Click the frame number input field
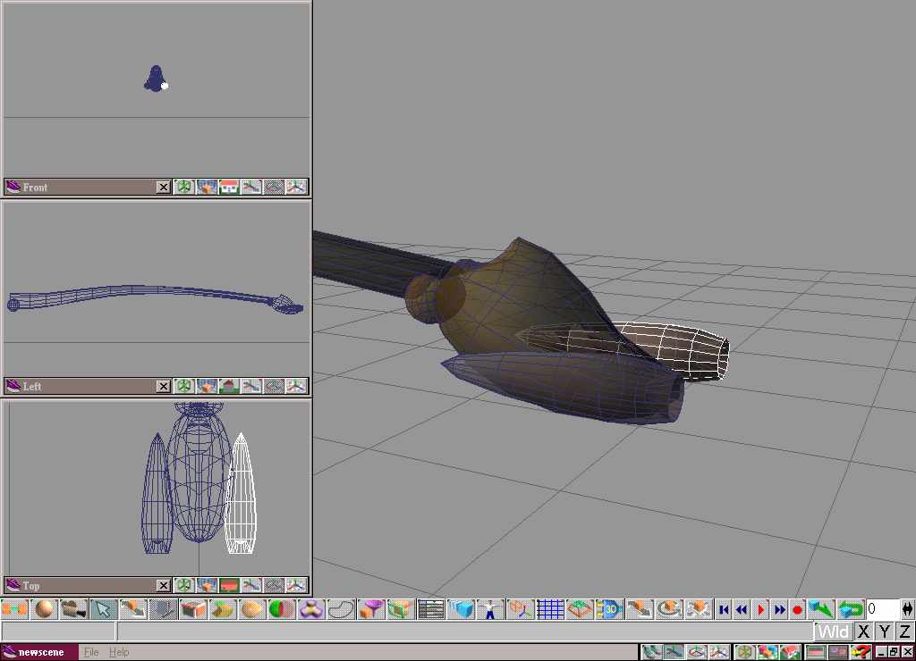This screenshot has height=661, width=916. (882, 609)
